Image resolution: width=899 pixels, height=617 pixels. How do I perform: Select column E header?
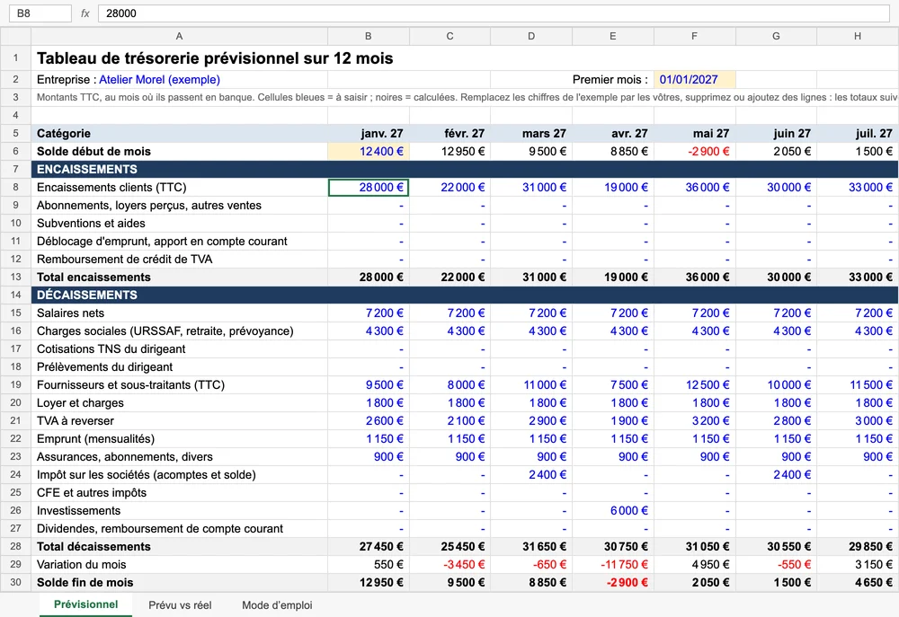click(x=613, y=36)
